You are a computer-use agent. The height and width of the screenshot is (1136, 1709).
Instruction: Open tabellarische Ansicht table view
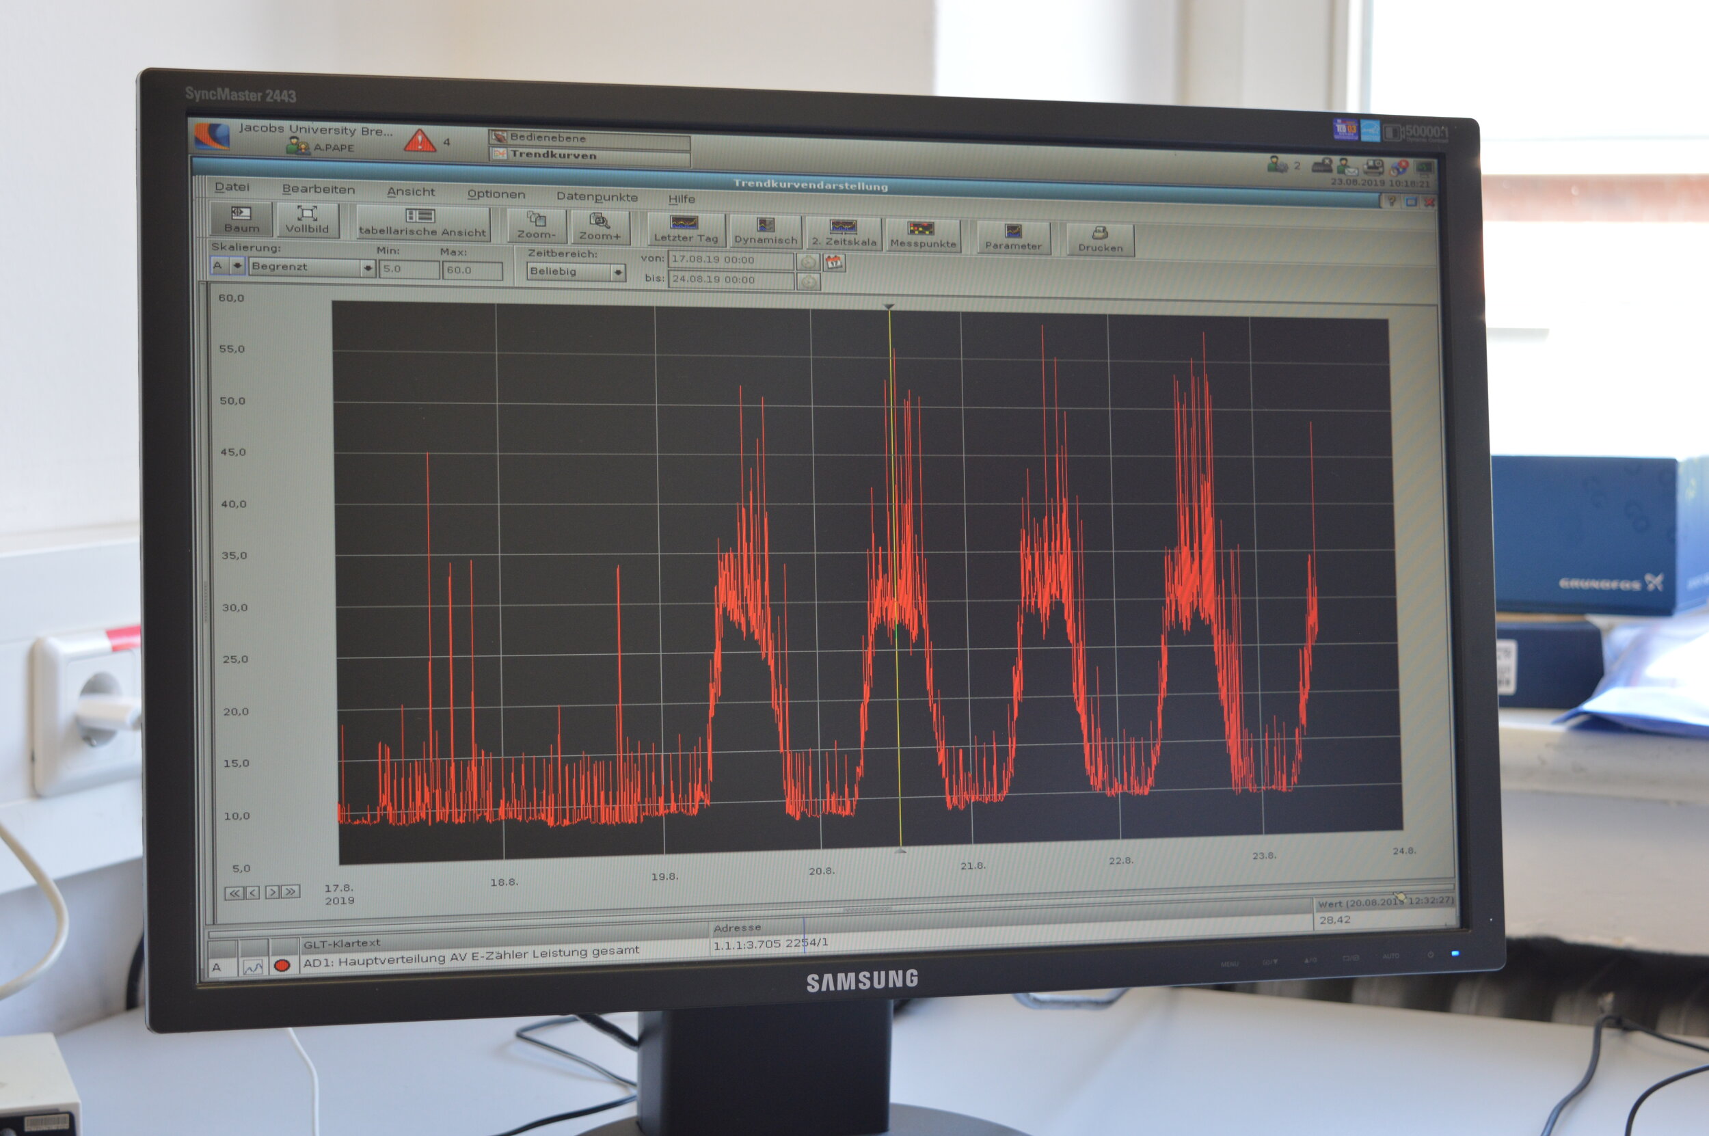(422, 223)
